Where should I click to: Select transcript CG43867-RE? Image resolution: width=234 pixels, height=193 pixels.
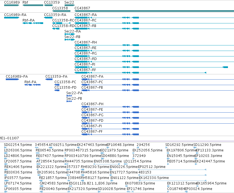tap(86, 48)
